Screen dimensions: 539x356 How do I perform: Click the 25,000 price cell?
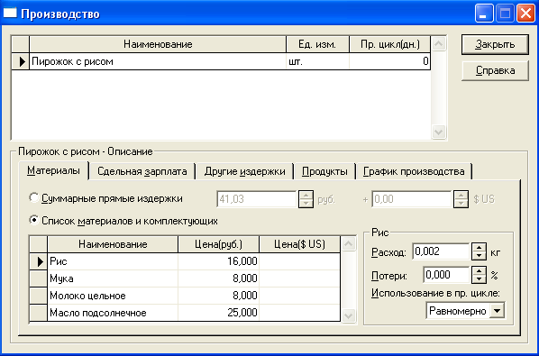(218, 313)
